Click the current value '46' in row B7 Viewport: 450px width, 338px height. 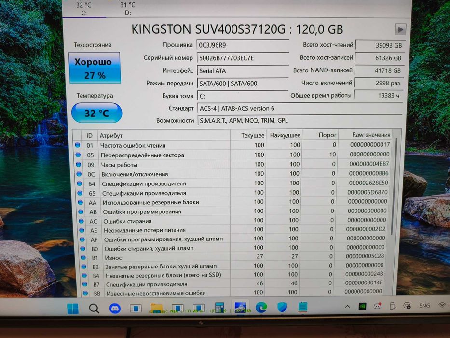click(259, 284)
